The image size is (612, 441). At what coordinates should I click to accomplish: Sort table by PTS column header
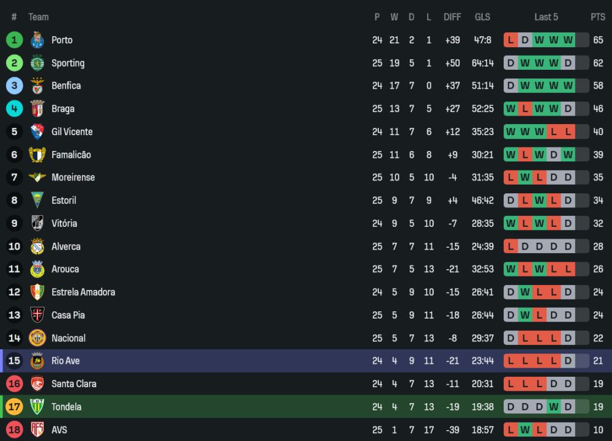click(597, 17)
